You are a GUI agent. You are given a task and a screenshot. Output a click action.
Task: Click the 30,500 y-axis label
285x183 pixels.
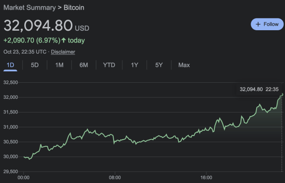coord(11,142)
